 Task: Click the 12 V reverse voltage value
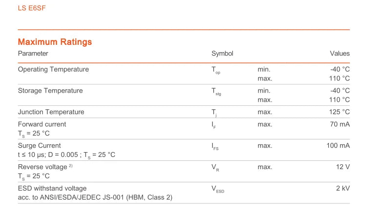pos(343,167)
